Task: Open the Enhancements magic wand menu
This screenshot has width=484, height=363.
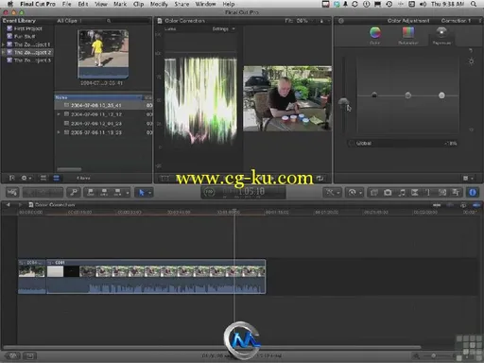Action: click(x=333, y=192)
